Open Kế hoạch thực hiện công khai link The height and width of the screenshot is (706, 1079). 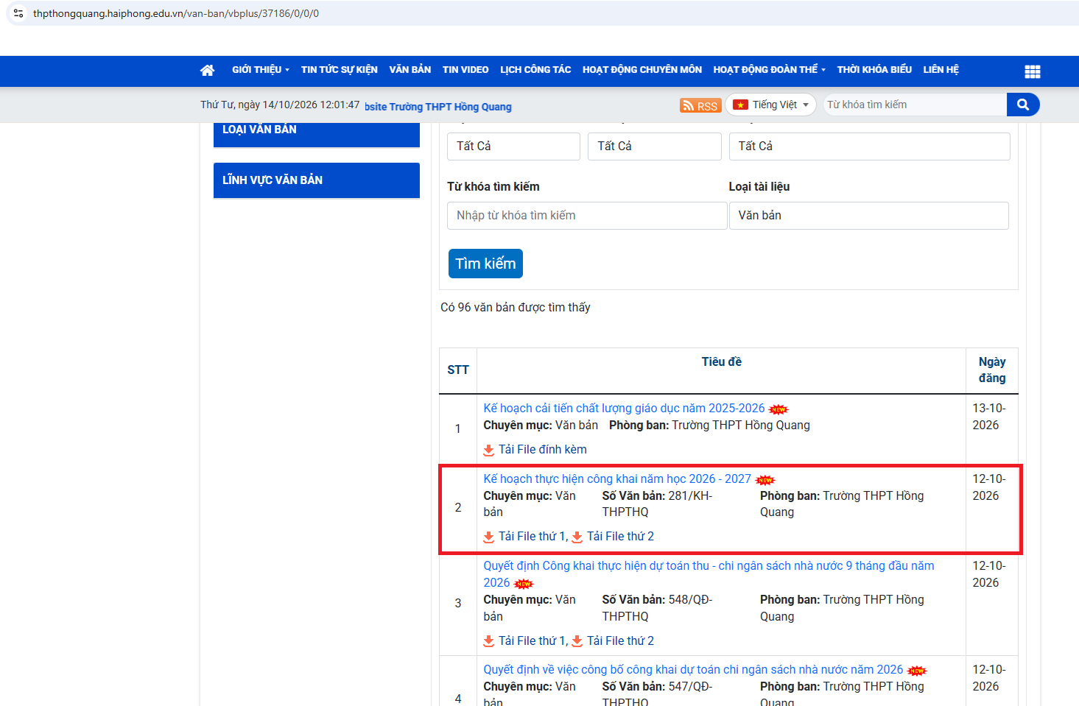pos(617,479)
